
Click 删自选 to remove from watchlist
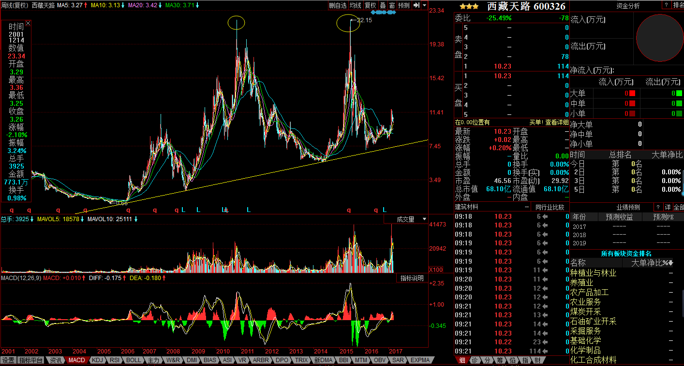[x=338, y=5]
